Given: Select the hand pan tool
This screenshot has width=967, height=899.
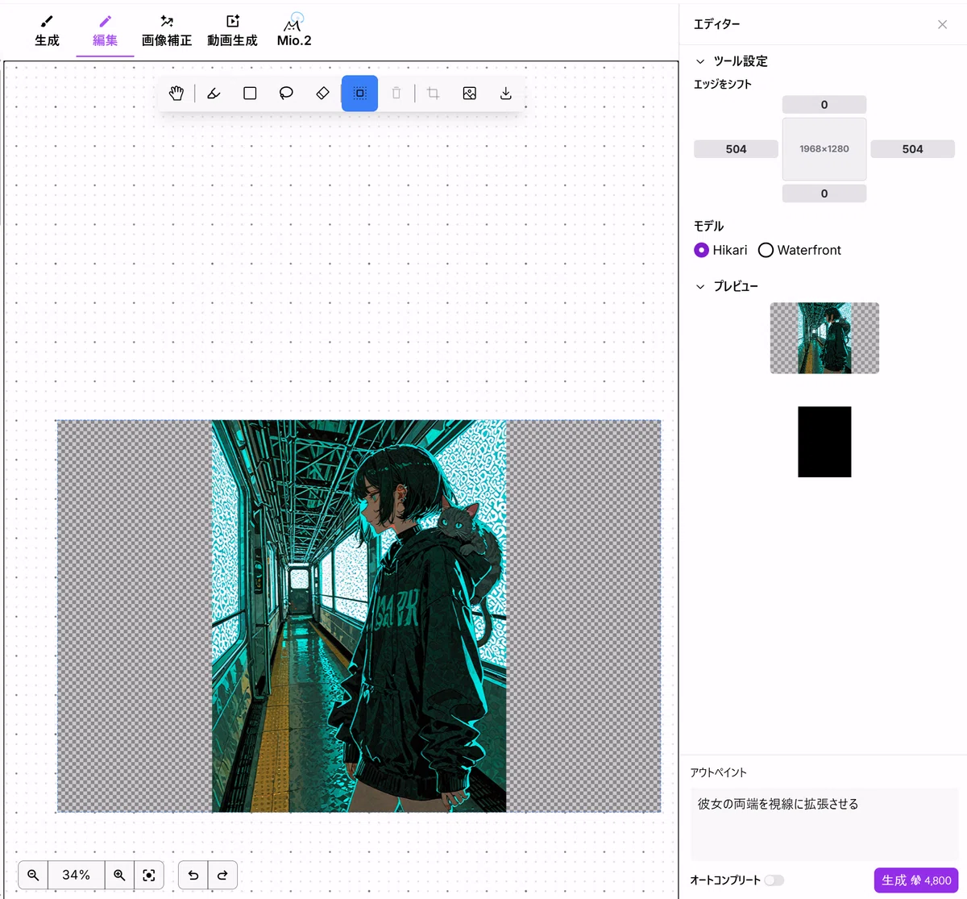Looking at the screenshot, I should 176,94.
